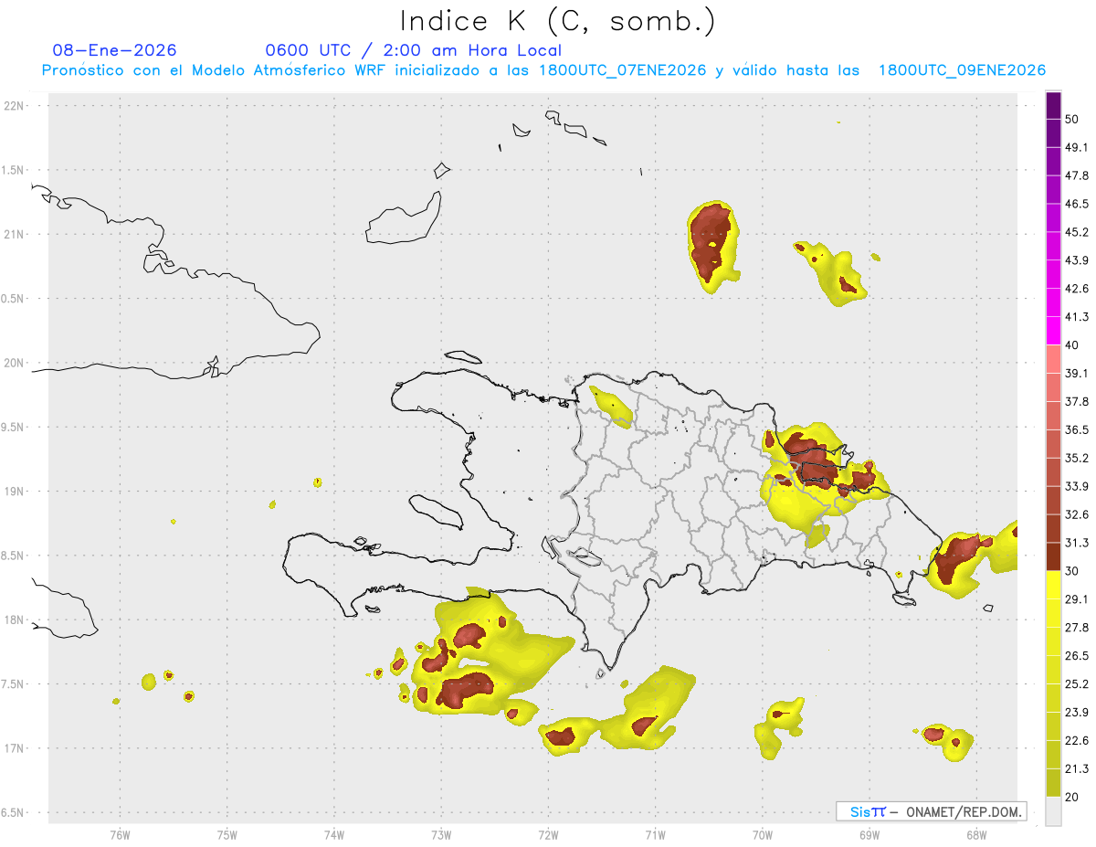The image size is (1096, 847).
Task: Click the '73W' longitude label
Action: 441,835
